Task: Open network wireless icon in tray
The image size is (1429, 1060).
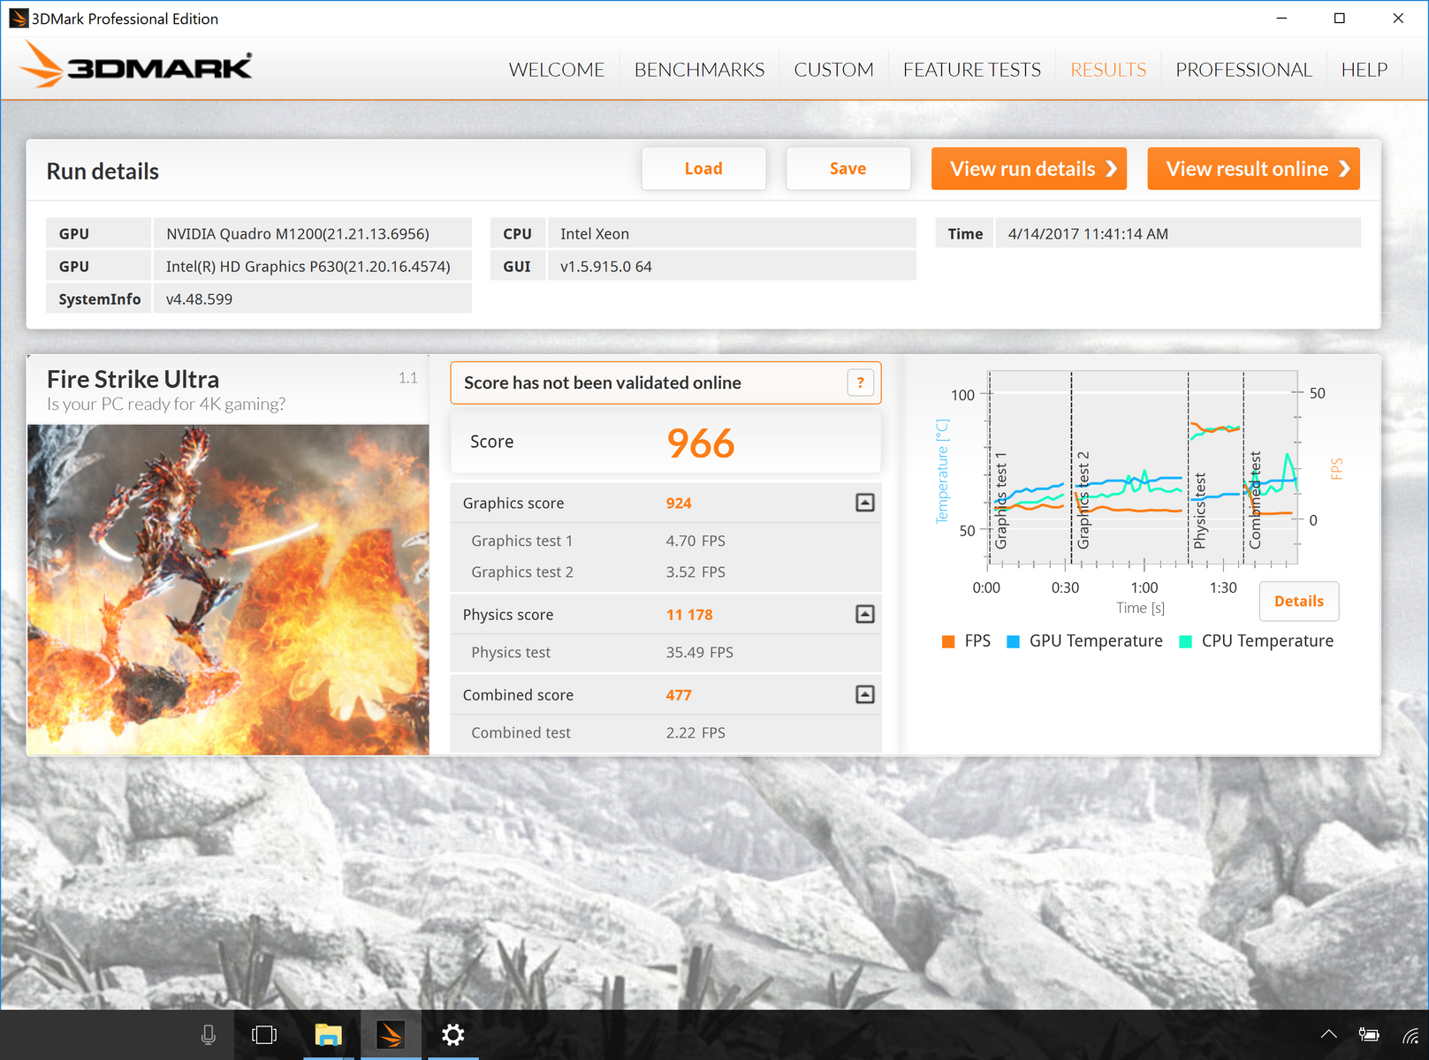Action: click(x=1411, y=1034)
